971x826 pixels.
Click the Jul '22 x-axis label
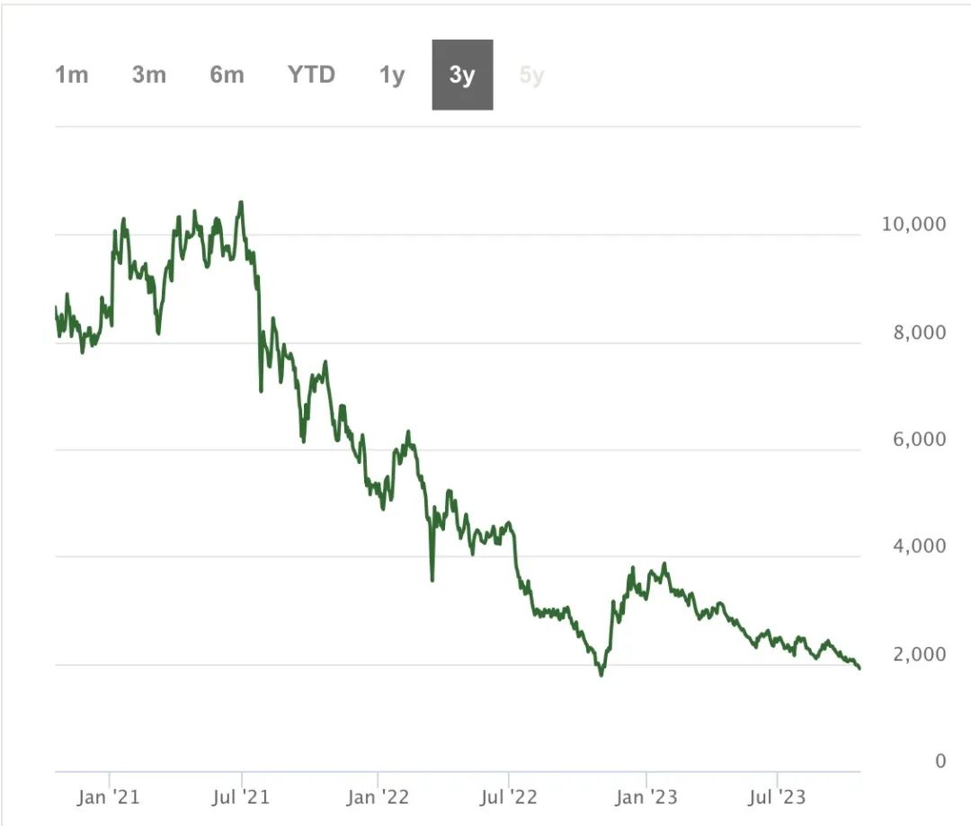pyautogui.click(x=509, y=796)
